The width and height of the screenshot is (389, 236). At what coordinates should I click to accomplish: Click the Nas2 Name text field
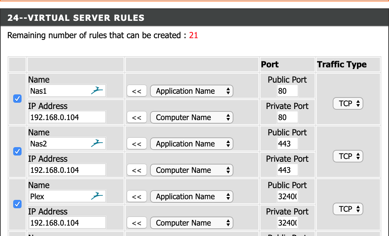(x=59, y=144)
